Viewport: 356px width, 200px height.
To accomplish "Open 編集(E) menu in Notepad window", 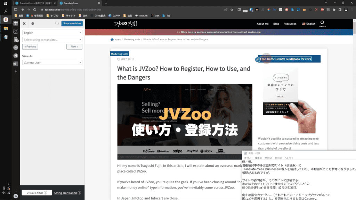I will point(258,158).
